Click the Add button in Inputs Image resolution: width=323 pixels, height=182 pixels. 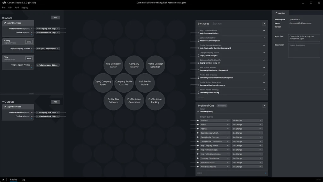pyautogui.click(x=55, y=18)
